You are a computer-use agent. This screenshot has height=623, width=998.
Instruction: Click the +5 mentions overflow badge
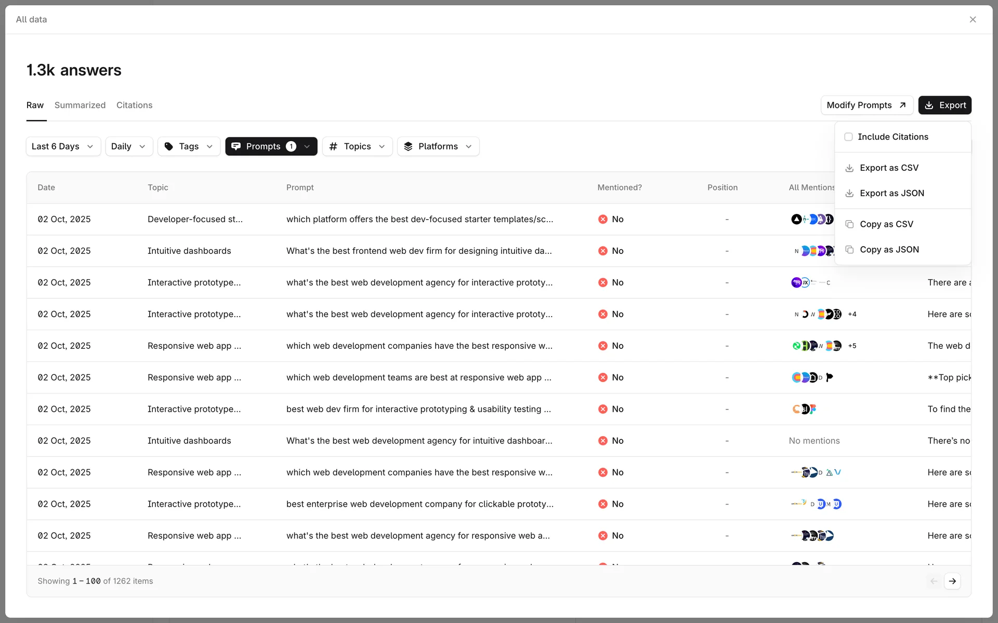tap(852, 346)
